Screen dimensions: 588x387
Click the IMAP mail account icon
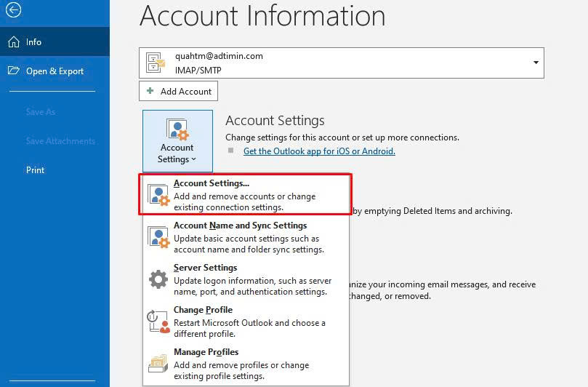click(x=156, y=63)
